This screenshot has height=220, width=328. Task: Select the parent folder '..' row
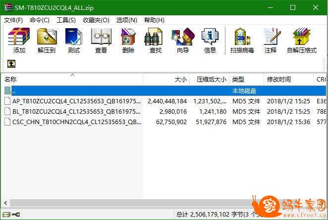pos(165,91)
